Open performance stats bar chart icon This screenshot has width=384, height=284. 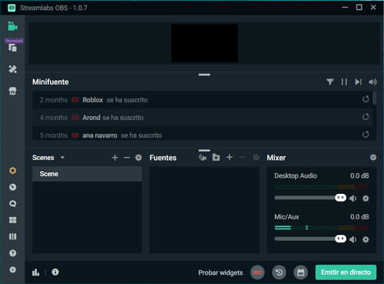[x=35, y=272]
